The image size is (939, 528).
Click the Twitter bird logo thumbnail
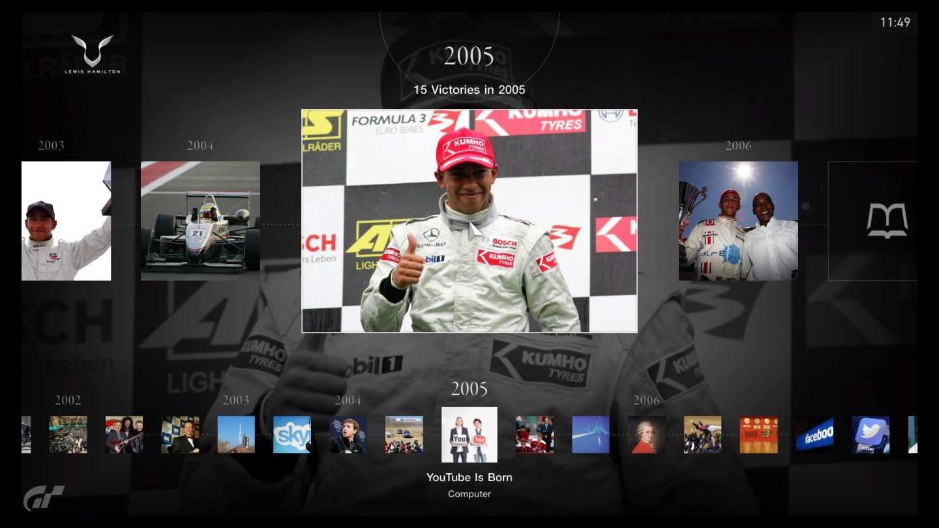[871, 434]
